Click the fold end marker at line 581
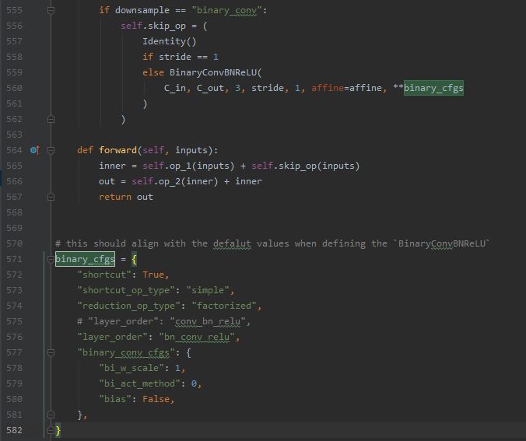 pos(51,415)
